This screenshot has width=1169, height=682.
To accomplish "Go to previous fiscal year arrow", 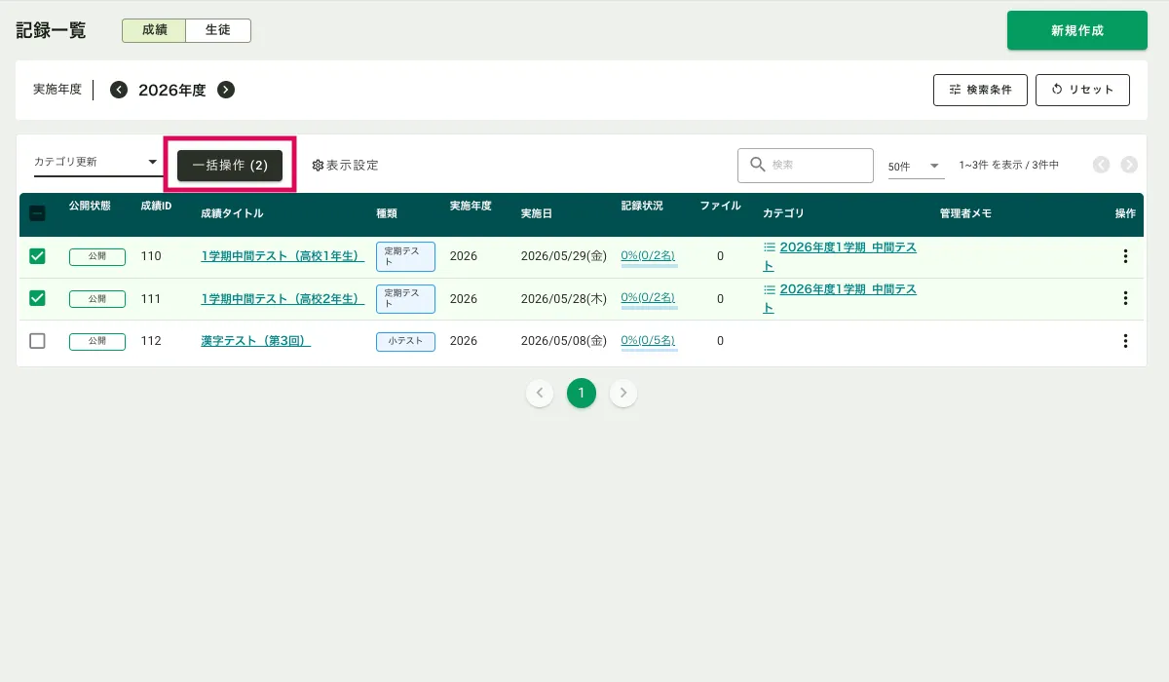I will (119, 90).
